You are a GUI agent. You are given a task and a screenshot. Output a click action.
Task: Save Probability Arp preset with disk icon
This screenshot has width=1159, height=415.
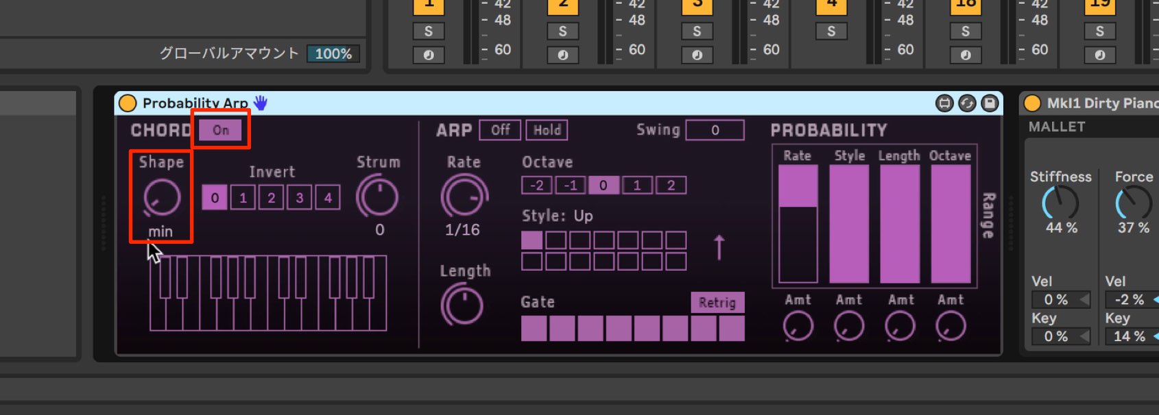click(x=990, y=103)
